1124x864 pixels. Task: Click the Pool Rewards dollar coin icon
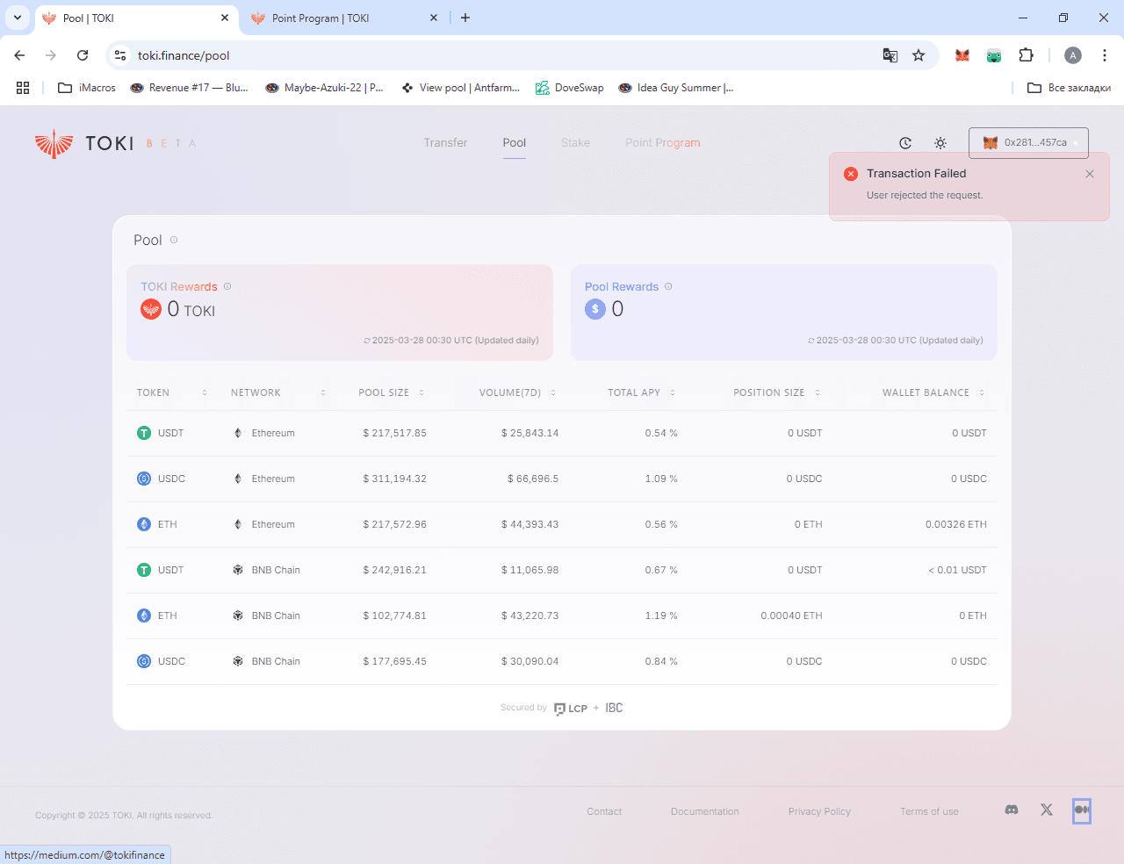point(595,309)
